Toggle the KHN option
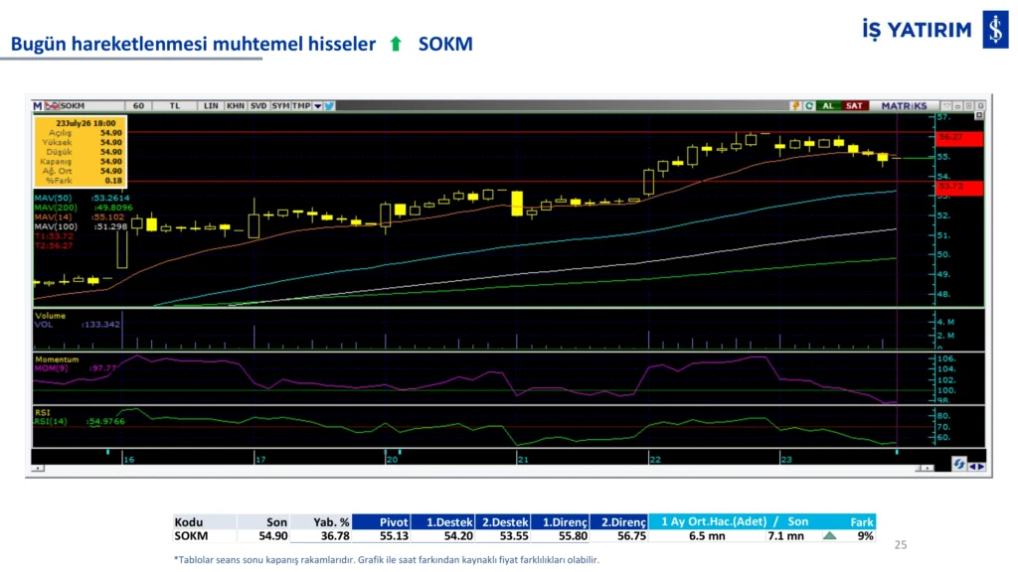This screenshot has width=1018, height=572. [x=235, y=105]
